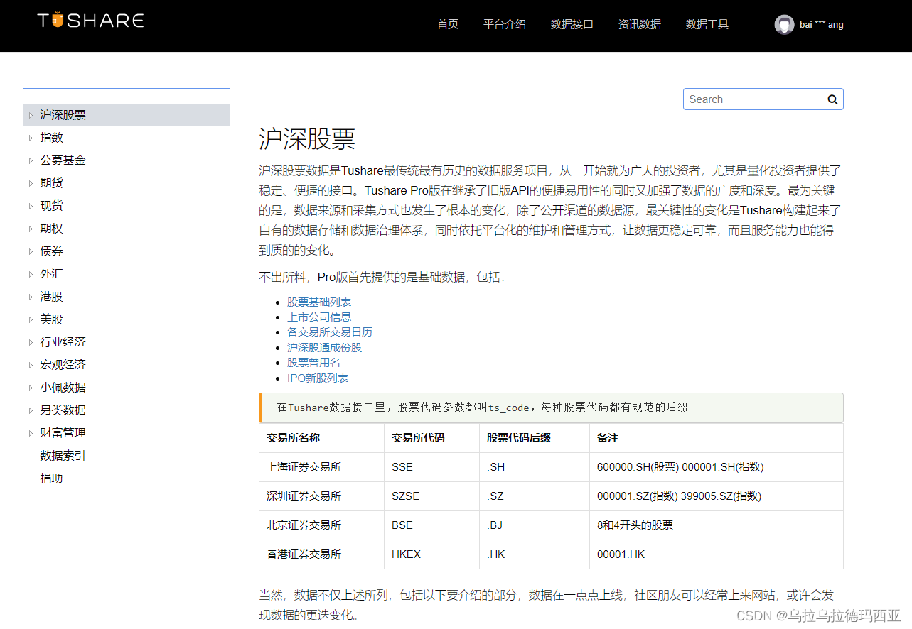Click inside the Search input field

746,99
